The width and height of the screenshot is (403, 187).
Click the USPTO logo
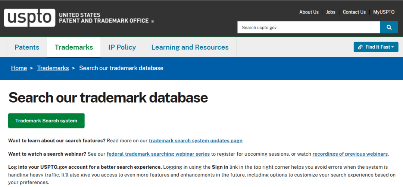[x=29, y=18]
